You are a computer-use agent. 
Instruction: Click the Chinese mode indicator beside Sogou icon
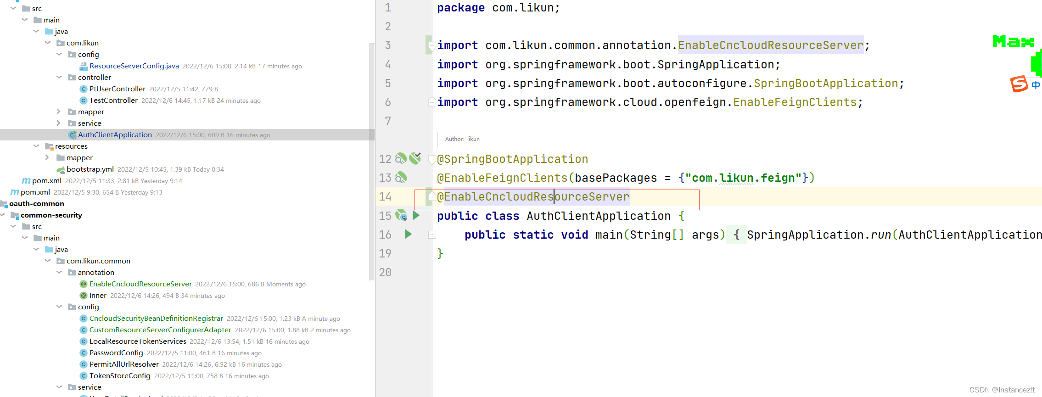coord(1036,84)
